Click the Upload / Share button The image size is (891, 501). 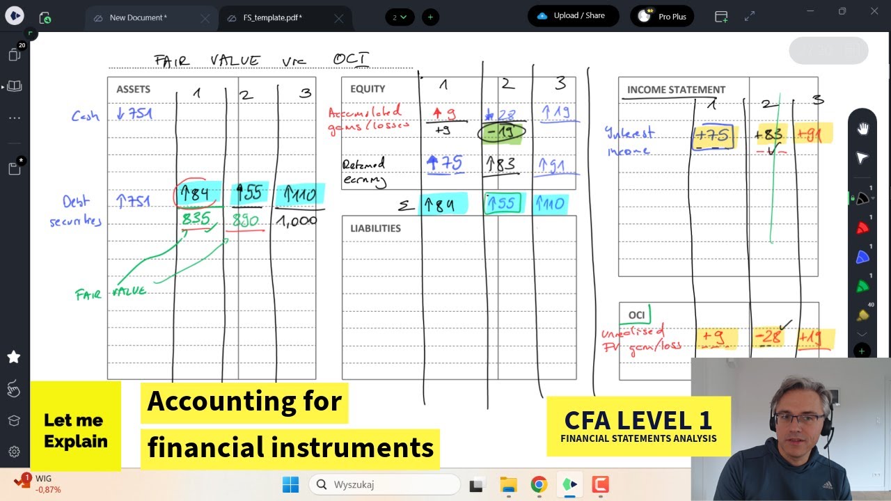coord(573,16)
